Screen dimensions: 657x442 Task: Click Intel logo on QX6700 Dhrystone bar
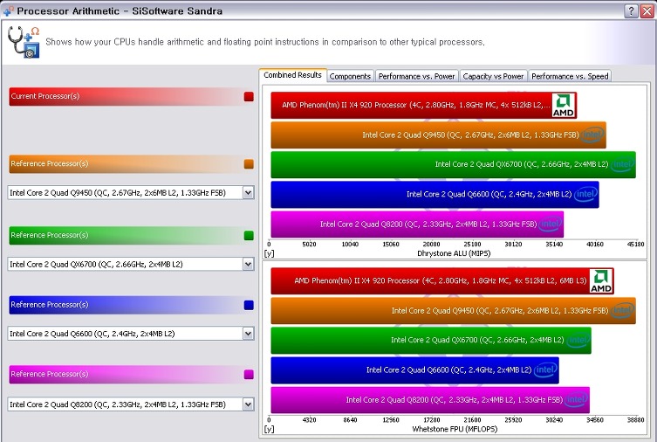622,164
